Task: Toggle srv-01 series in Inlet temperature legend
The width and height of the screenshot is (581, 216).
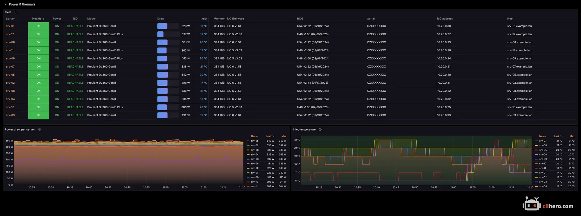Action: click(x=543, y=173)
